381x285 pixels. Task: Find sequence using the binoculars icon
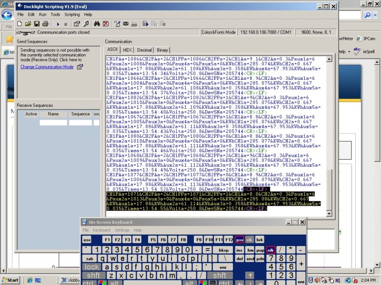(x=97, y=24)
